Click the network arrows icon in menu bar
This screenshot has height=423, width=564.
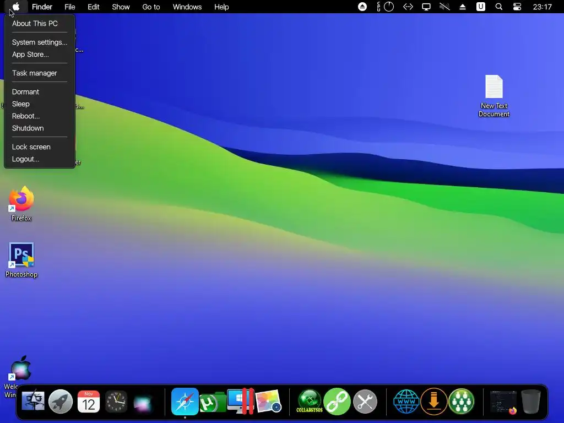408,7
